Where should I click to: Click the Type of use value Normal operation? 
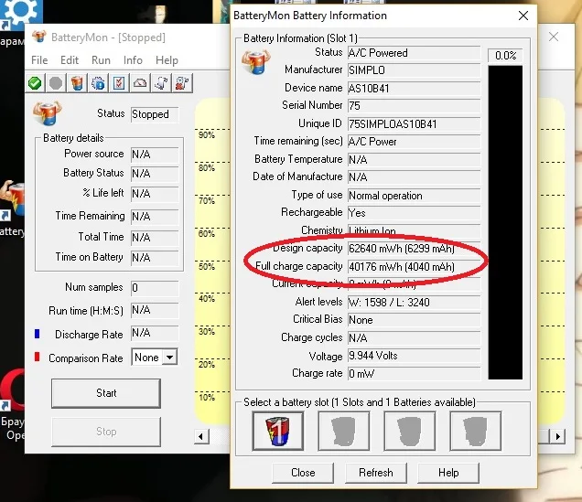[x=414, y=196]
